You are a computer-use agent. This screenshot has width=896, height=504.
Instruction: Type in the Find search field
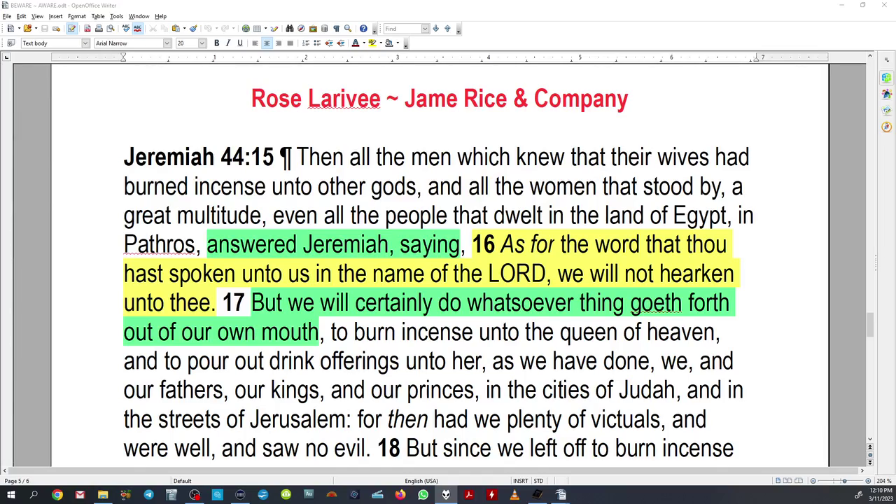402,29
